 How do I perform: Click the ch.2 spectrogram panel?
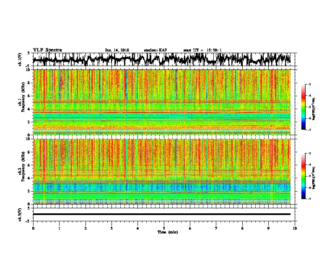[x=162, y=172]
